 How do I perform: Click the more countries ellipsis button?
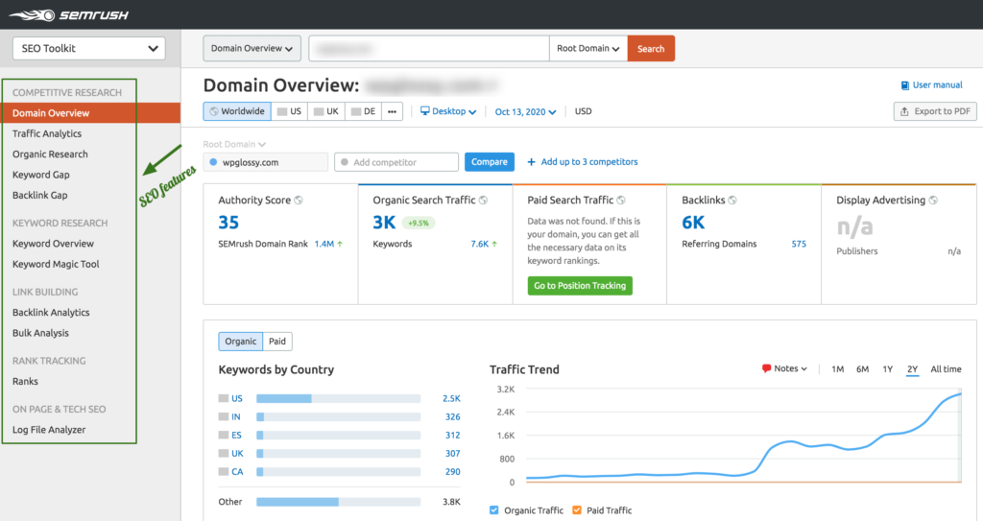392,111
